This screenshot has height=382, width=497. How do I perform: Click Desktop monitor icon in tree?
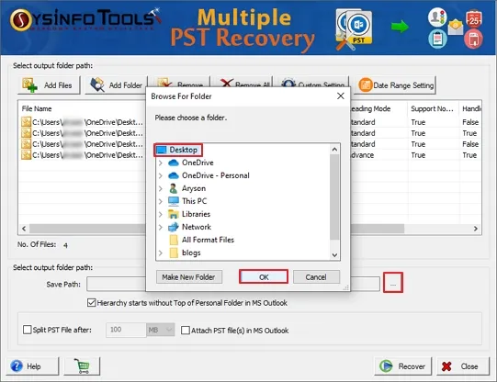pos(162,150)
